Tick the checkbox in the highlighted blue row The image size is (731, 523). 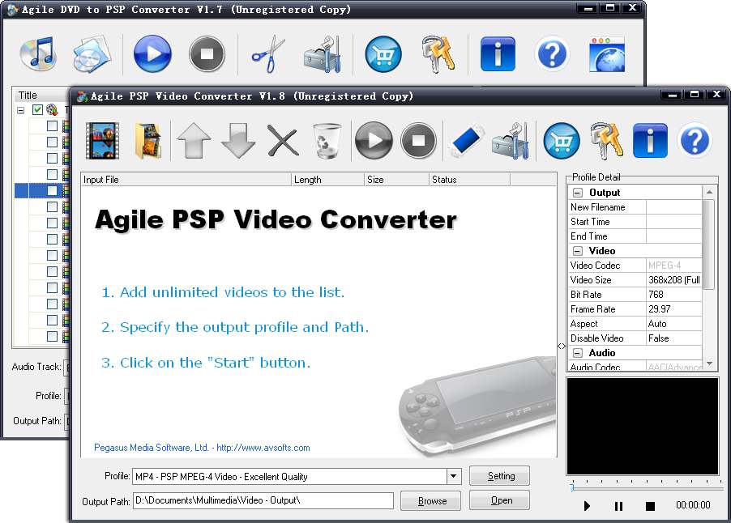[x=52, y=190]
